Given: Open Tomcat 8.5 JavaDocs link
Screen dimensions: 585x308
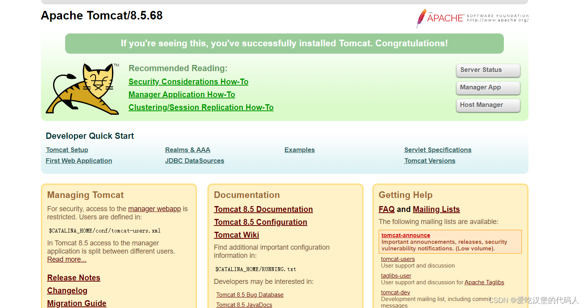Looking at the screenshot, I should click(x=244, y=305).
